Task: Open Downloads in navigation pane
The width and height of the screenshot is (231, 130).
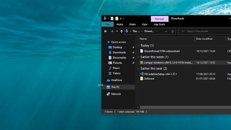Action: pyautogui.click(x=119, y=52)
